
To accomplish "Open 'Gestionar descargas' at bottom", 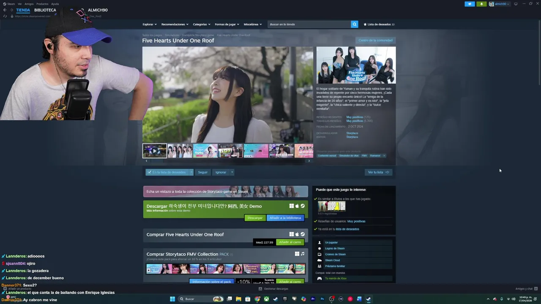I will pyautogui.click(x=273, y=289).
